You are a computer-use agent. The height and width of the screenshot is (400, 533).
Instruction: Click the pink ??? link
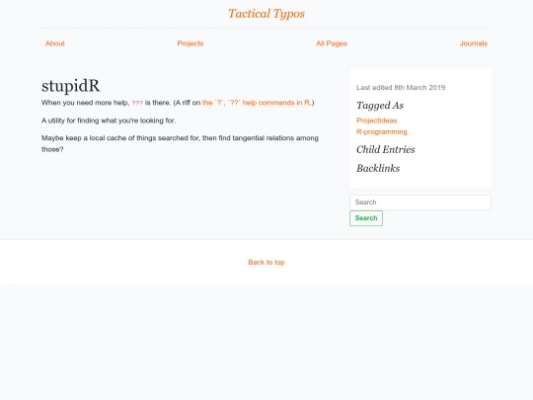point(137,103)
